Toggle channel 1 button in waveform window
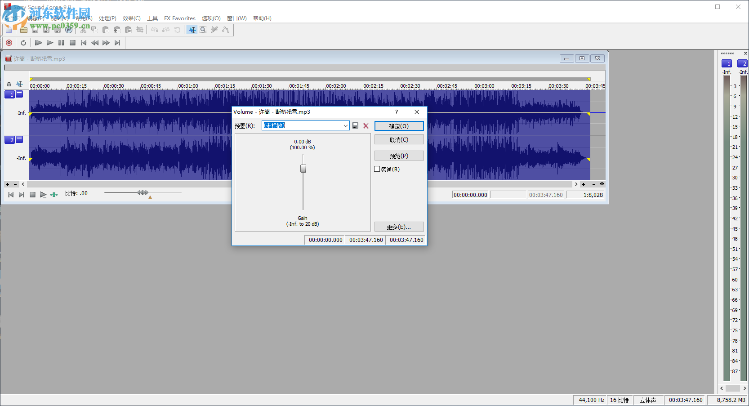 [x=9, y=94]
